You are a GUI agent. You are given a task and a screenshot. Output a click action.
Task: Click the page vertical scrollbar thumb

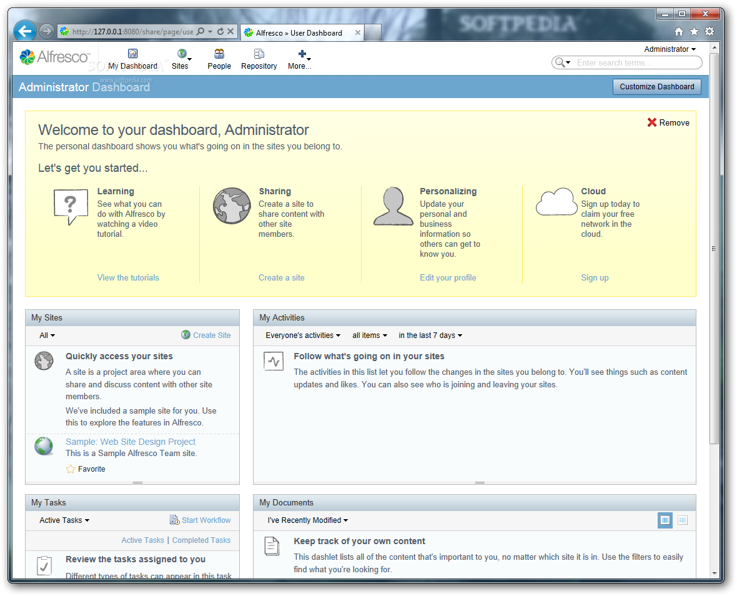pos(714,248)
